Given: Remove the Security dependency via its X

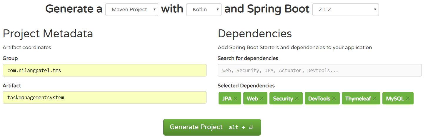Looking at the screenshot, I should point(297,99).
